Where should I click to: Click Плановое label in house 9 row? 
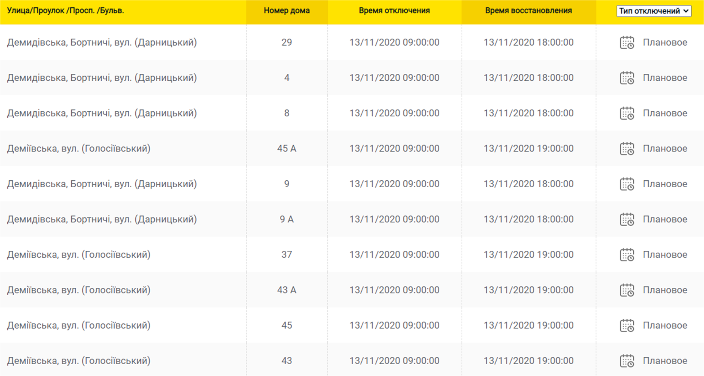pos(665,184)
